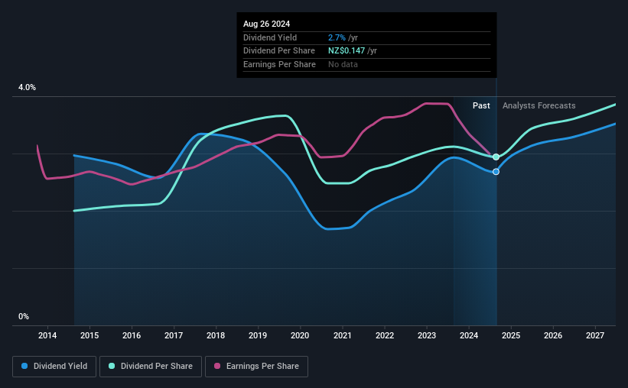
Task: Click the Dividend Yield tooltip row label
Action: coord(270,37)
